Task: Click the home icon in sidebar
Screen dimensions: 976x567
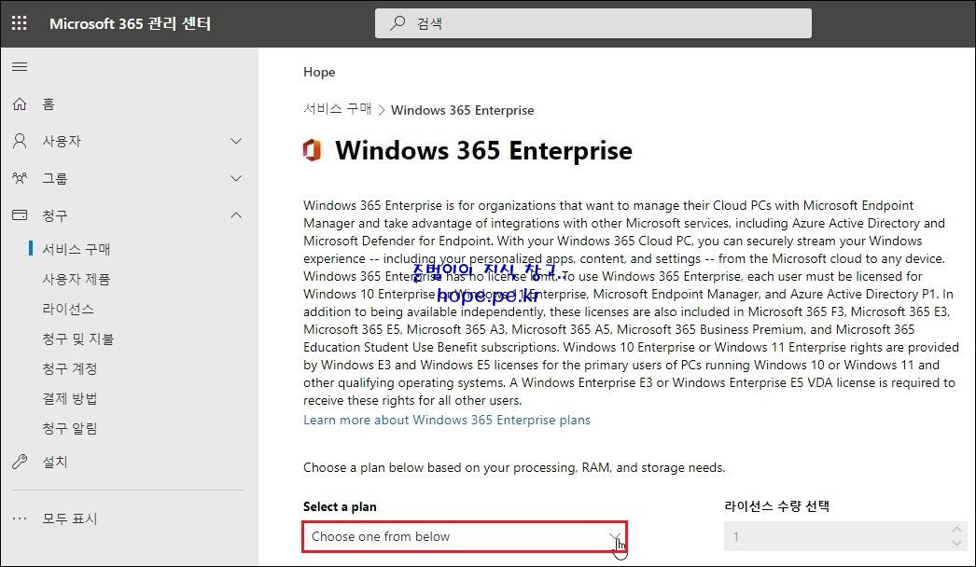Action: tap(20, 104)
